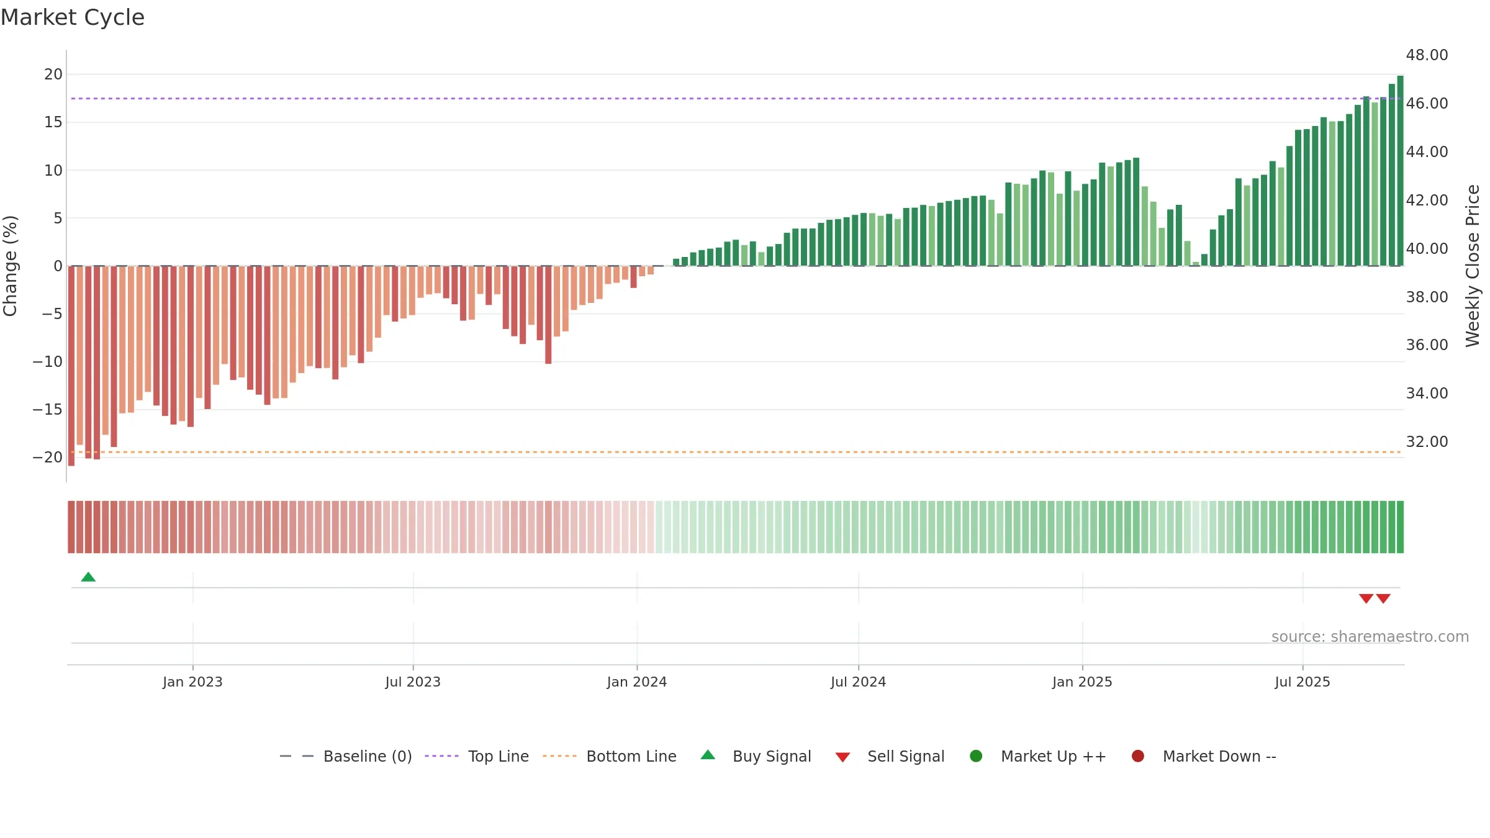Click the Market Down -- red circle icon
Viewport: 1490px width, 838px height.
[1138, 756]
